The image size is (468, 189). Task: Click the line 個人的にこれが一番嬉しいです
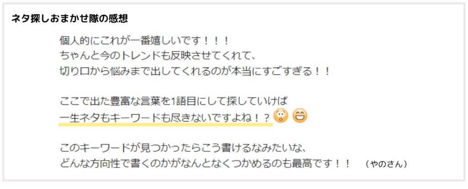tap(144, 41)
